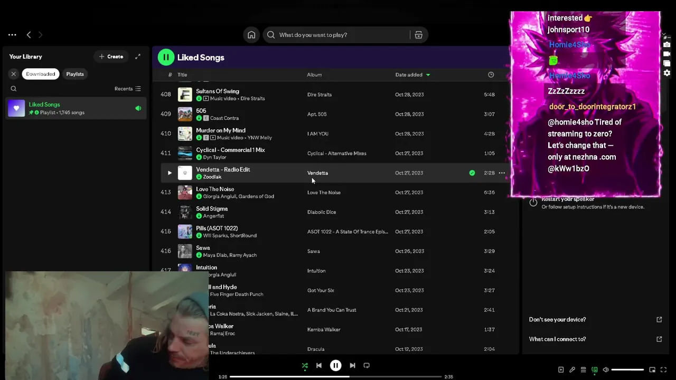Open artist Dyn Taylor

tap(214, 157)
